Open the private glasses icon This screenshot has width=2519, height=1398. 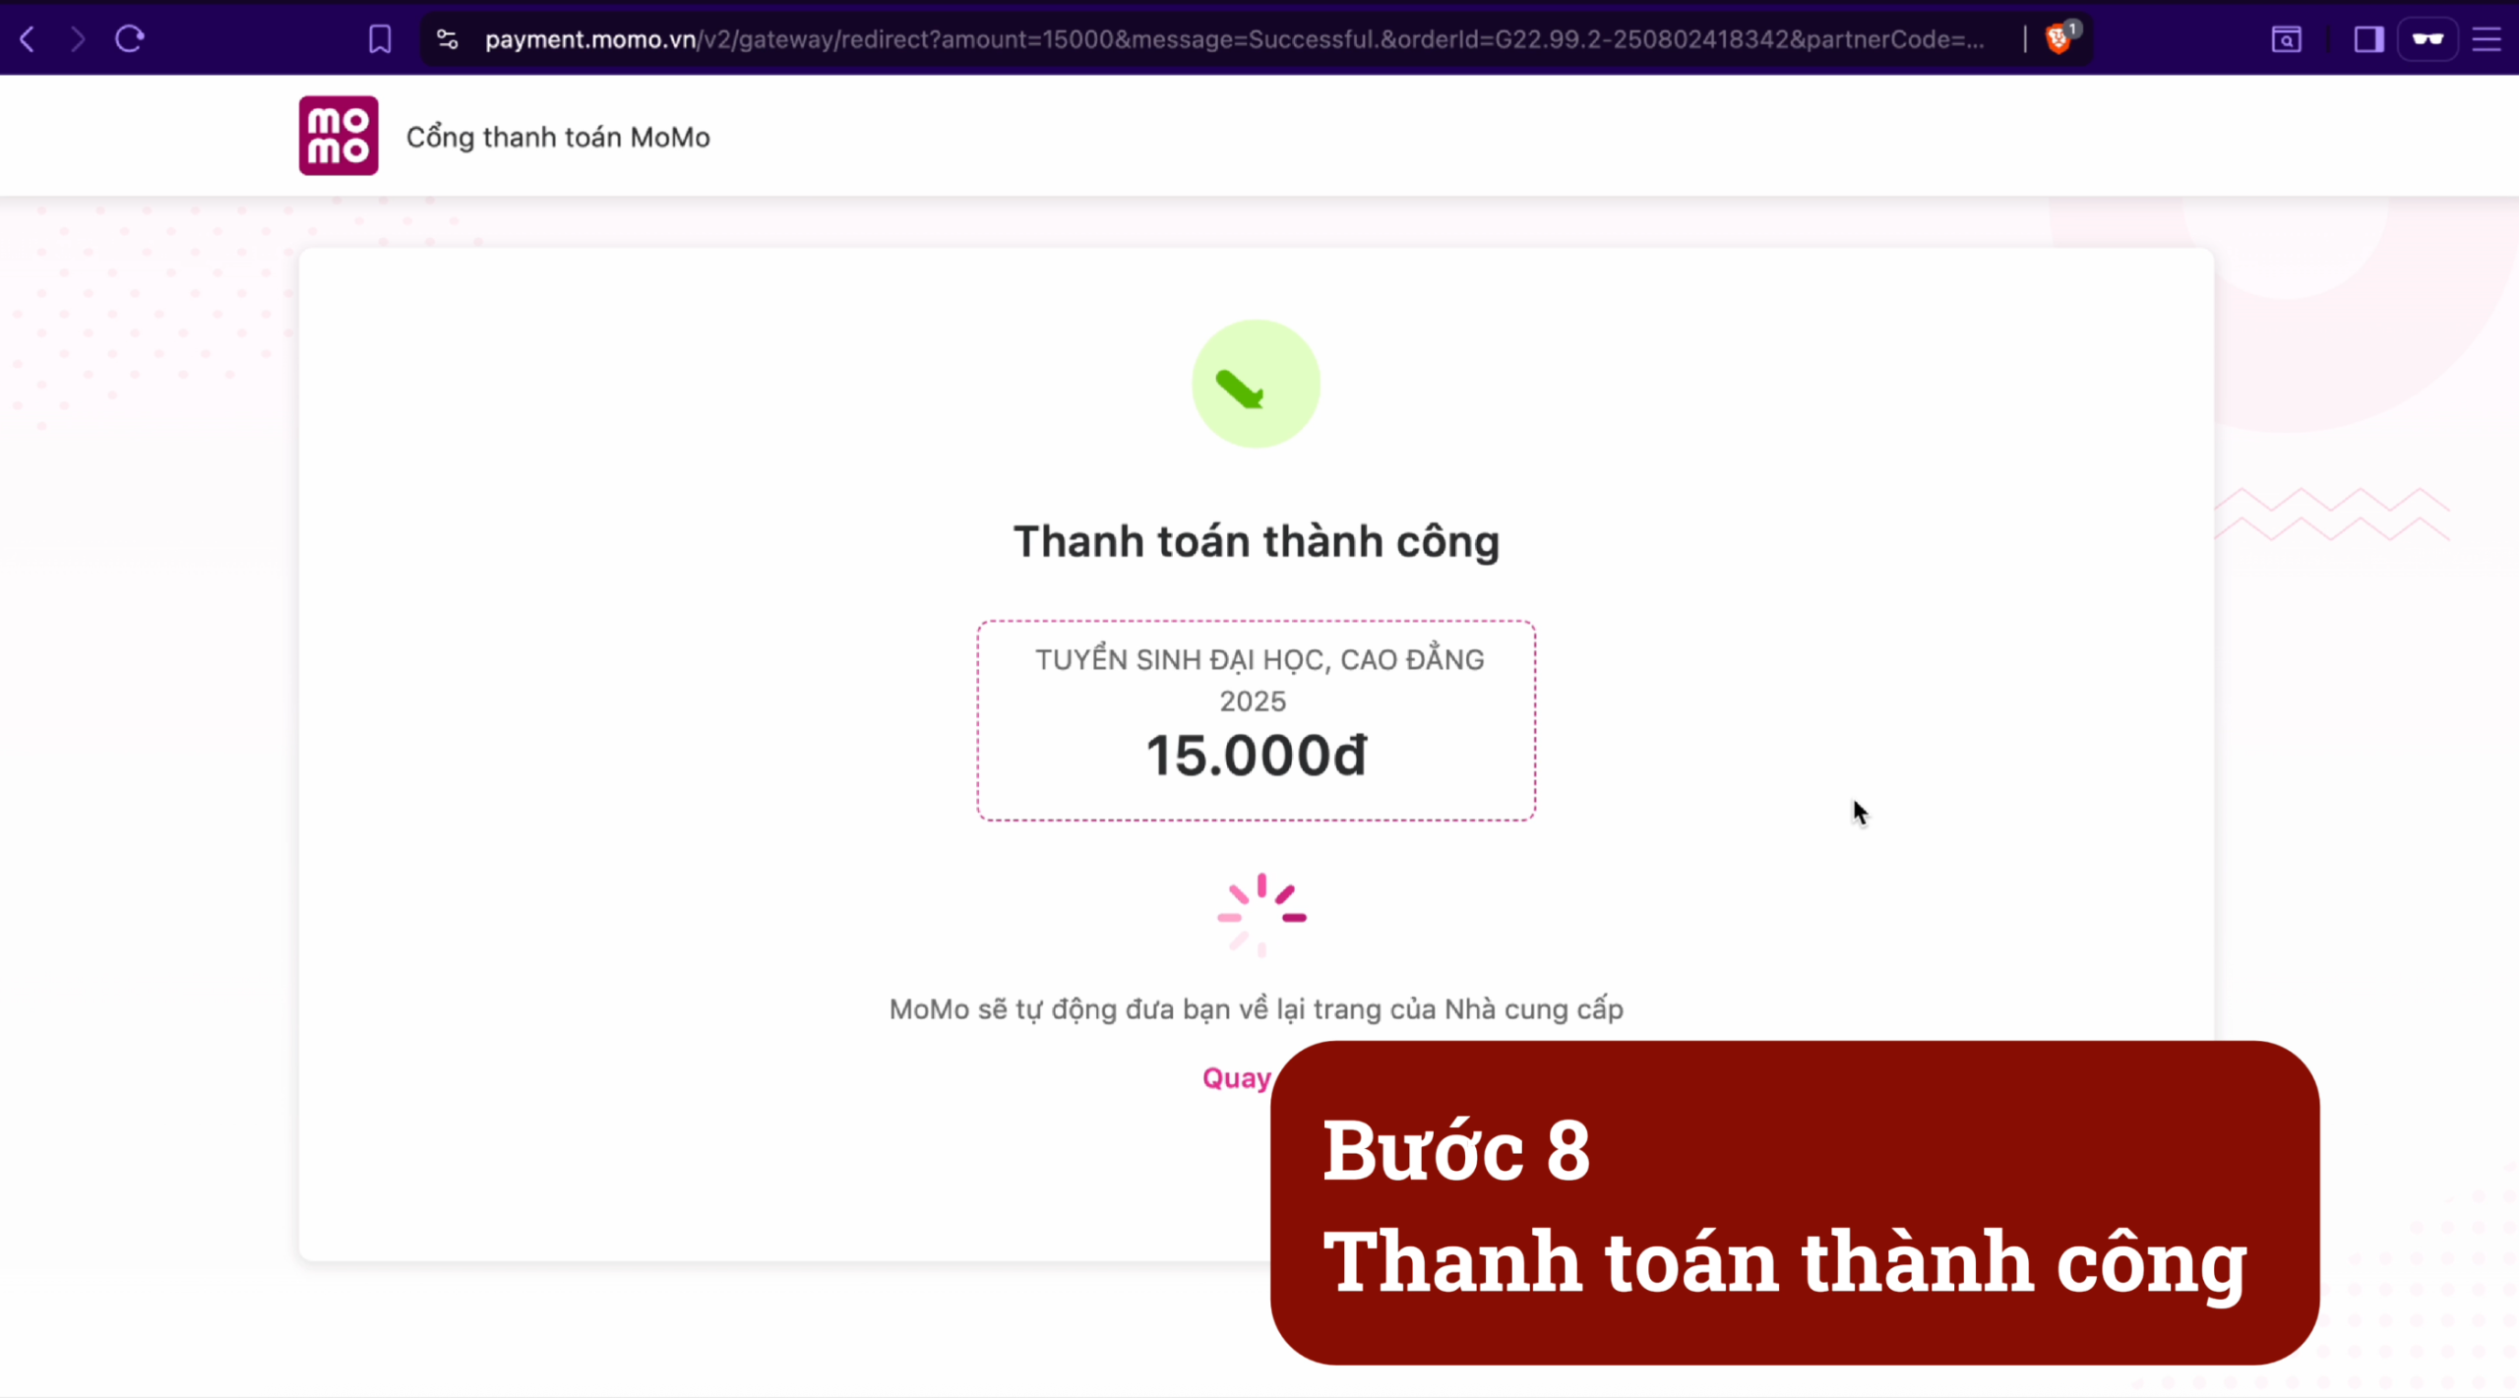[x=2427, y=39]
